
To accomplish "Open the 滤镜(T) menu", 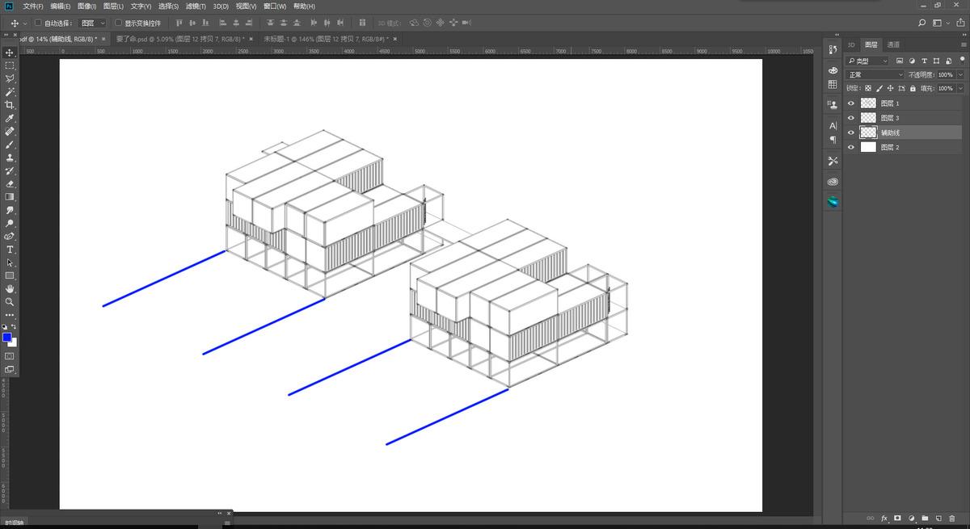I will [x=196, y=6].
